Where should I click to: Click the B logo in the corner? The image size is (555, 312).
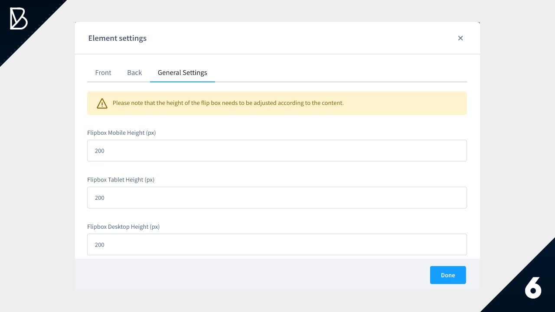click(x=19, y=19)
